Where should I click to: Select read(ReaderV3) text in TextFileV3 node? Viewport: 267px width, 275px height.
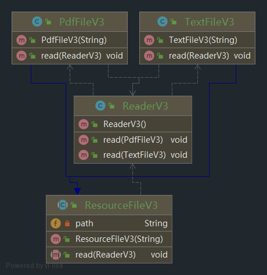(199, 56)
